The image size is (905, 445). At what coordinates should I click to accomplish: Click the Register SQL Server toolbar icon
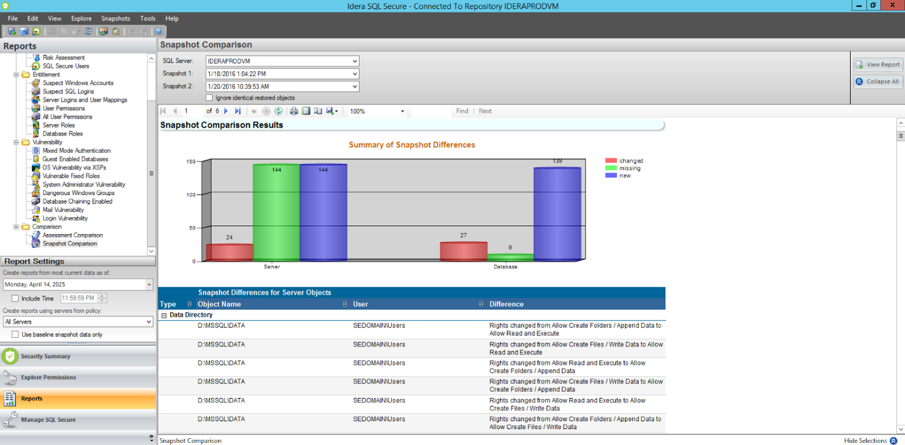click(12, 32)
